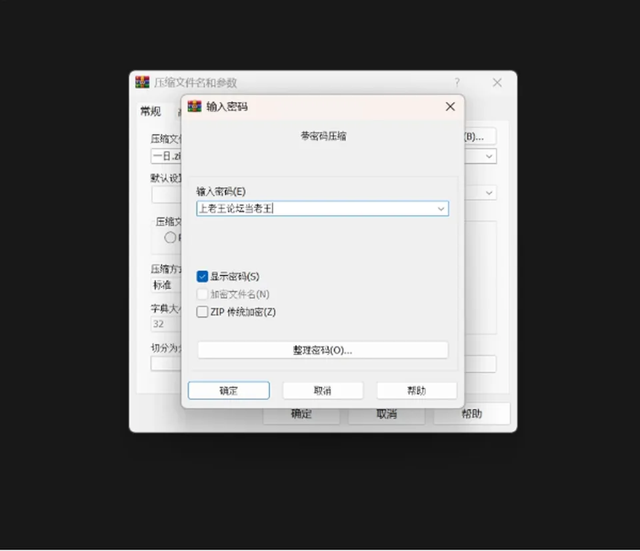This screenshot has width=640, height=551.
Task: Click the 带密码压缩 heading text
Action: 323,136
